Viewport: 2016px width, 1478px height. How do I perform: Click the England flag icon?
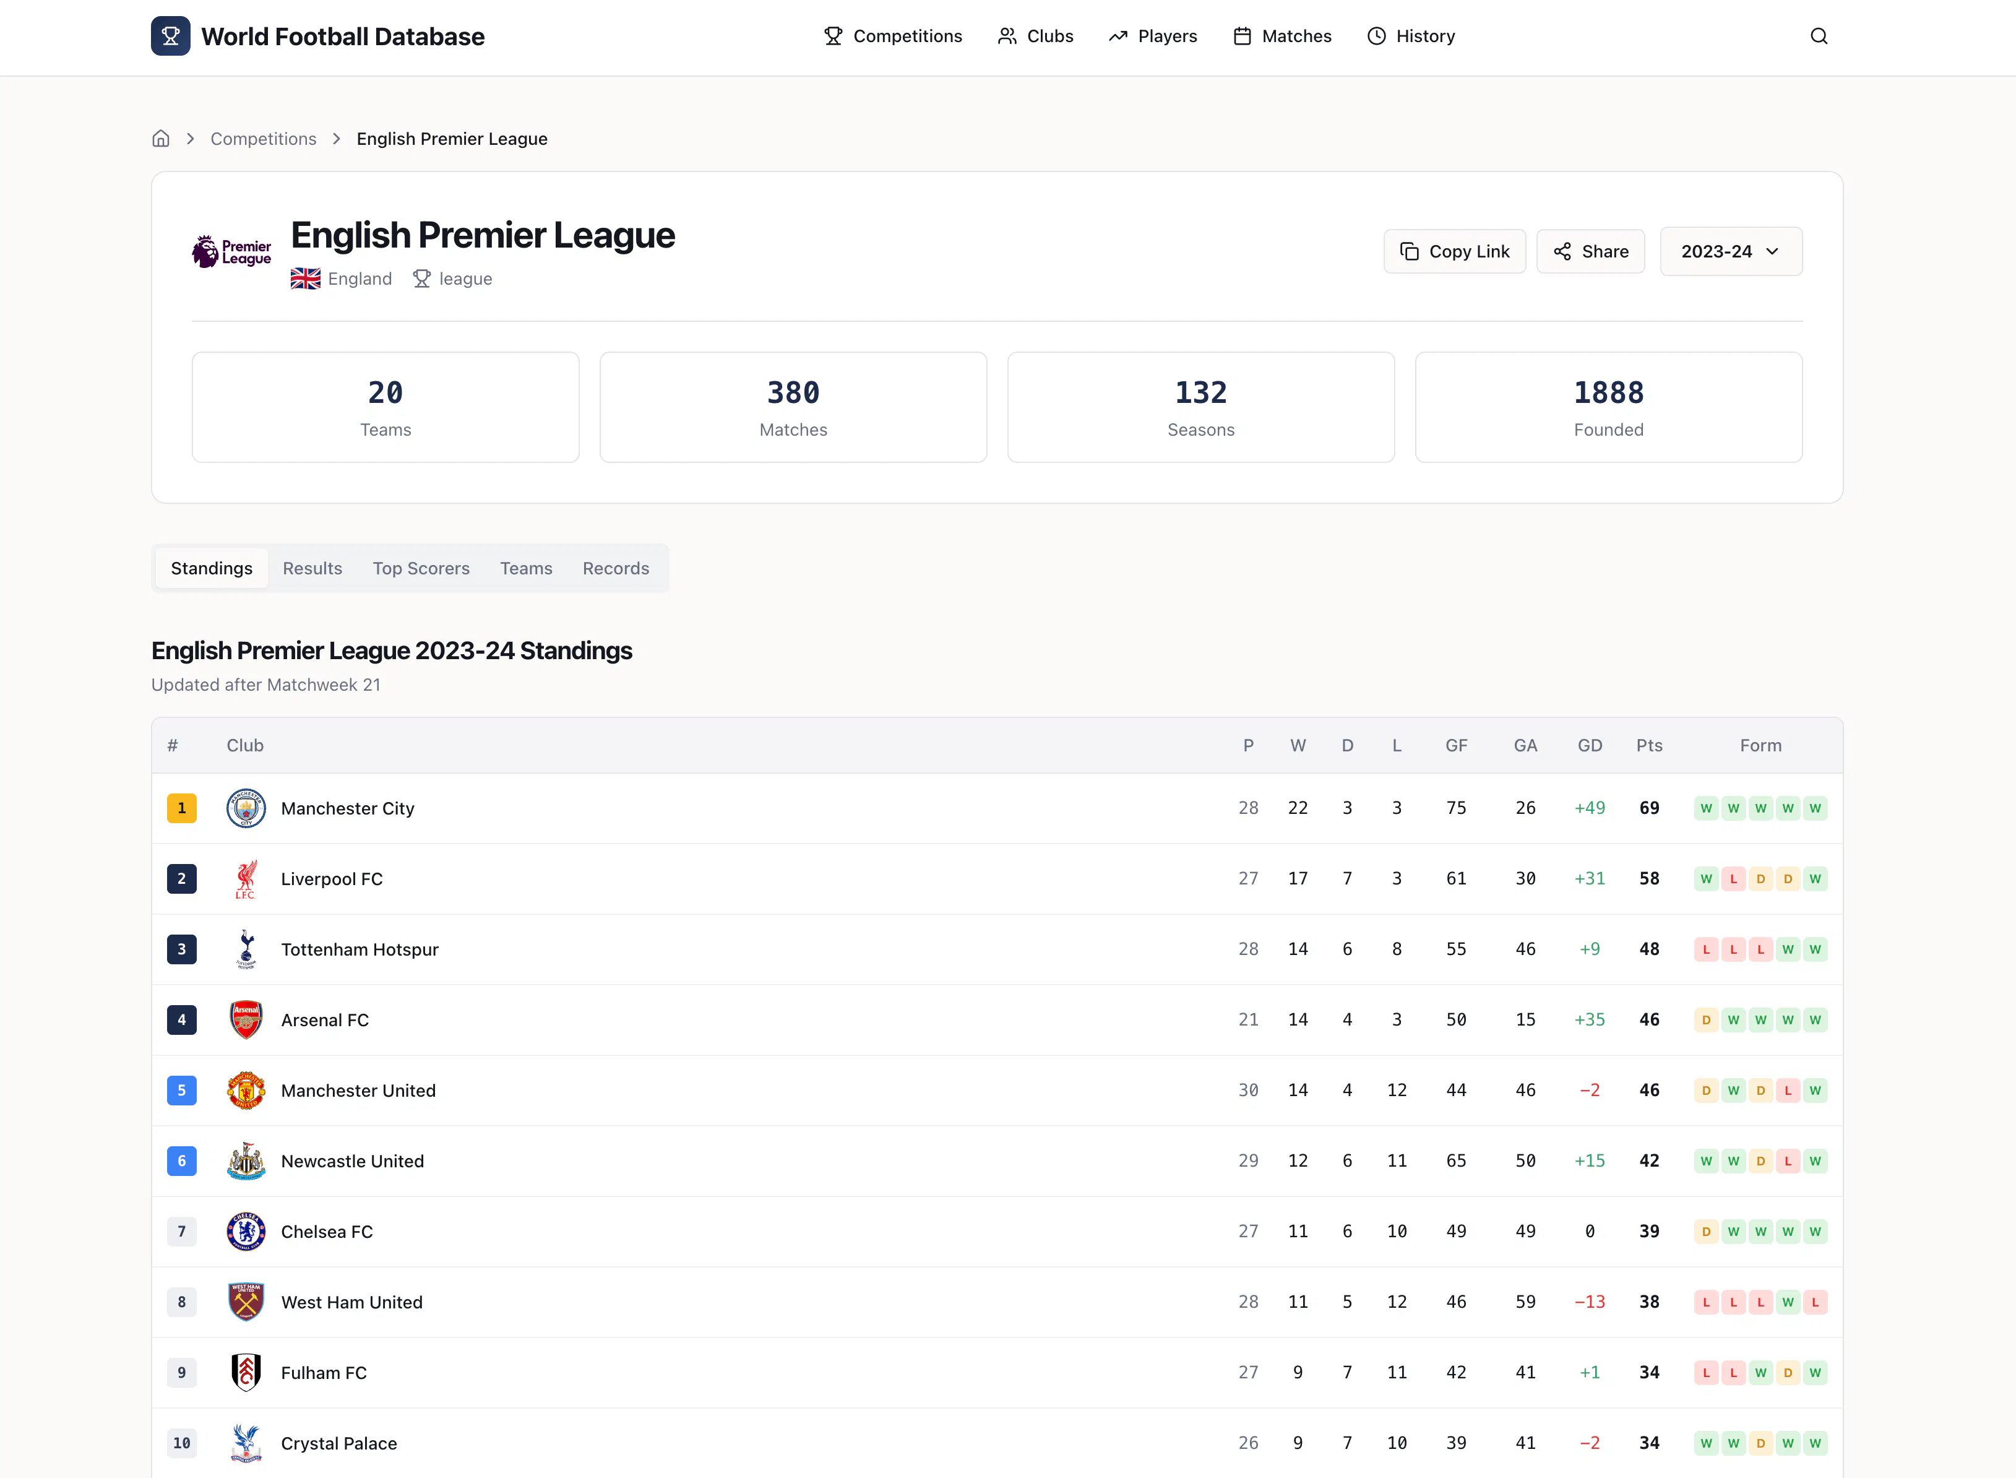(x=305, y=279)
